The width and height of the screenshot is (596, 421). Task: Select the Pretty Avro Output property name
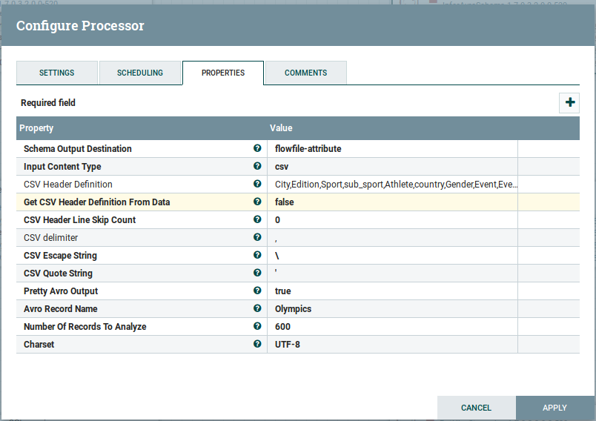[61, 291]
